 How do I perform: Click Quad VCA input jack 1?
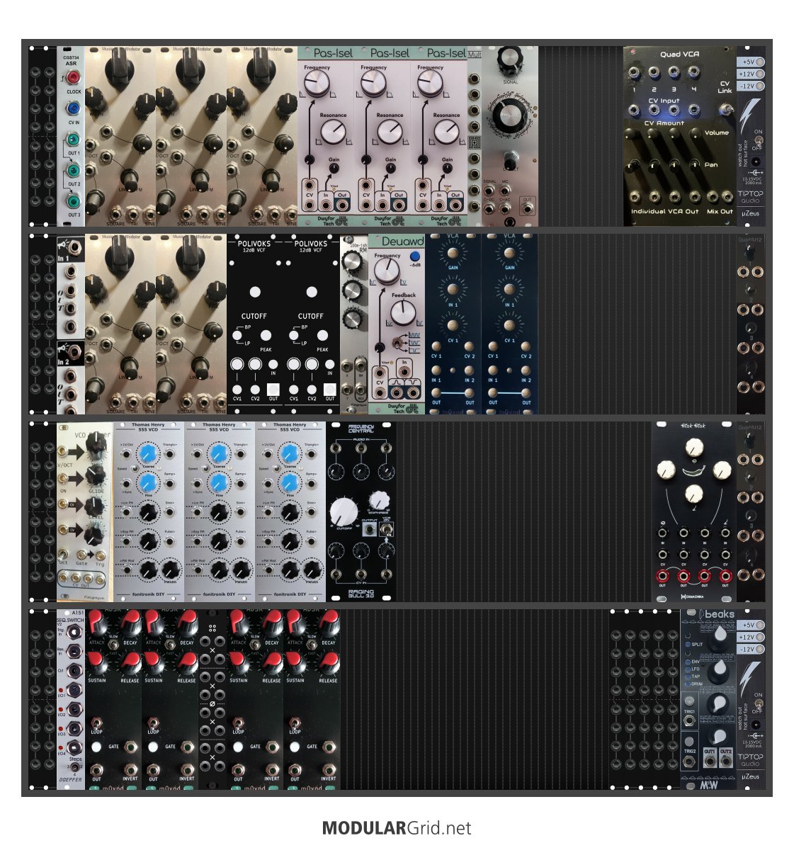[634, 72]
